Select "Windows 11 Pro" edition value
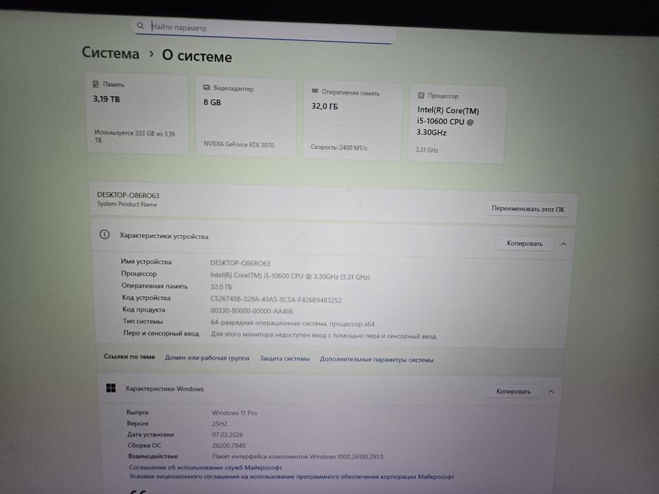The width and height of the screenshot is (659, 494). pyautogui.click(x=234, y=413)
